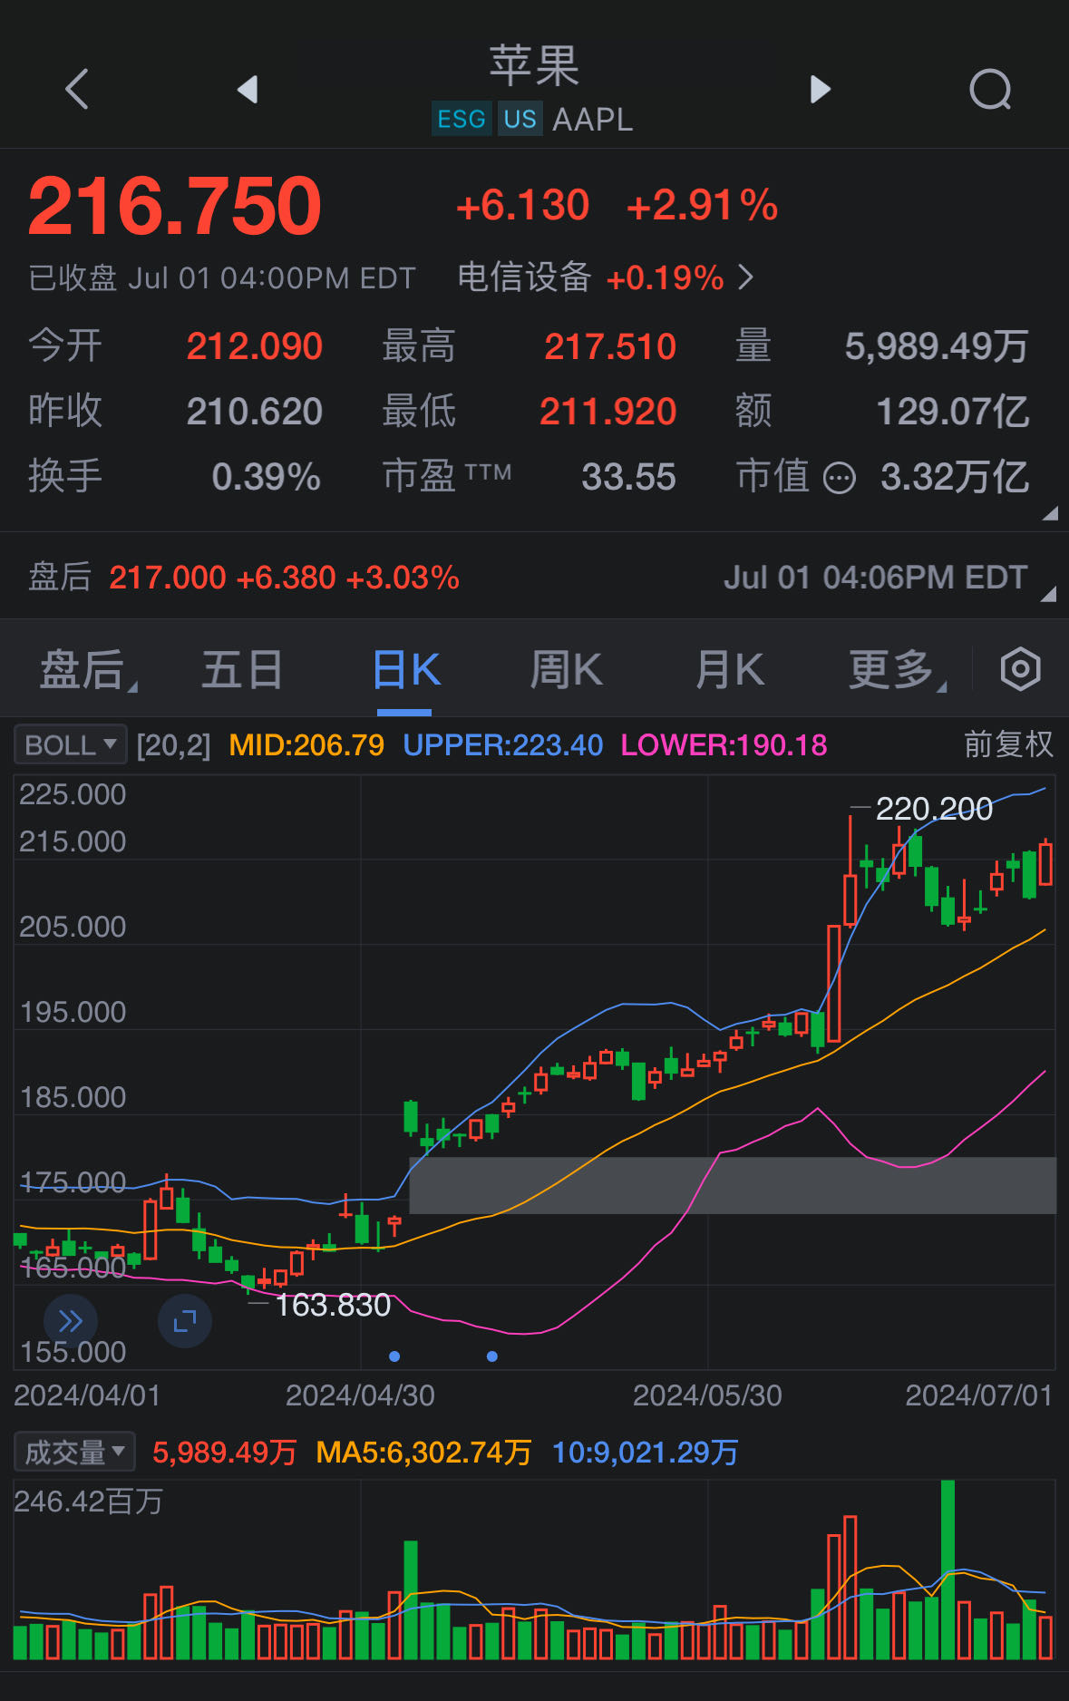This screenshot has width=1069, height=1701.
Task: Tap the double-arrow chart scroll button
Action: 71,1321
